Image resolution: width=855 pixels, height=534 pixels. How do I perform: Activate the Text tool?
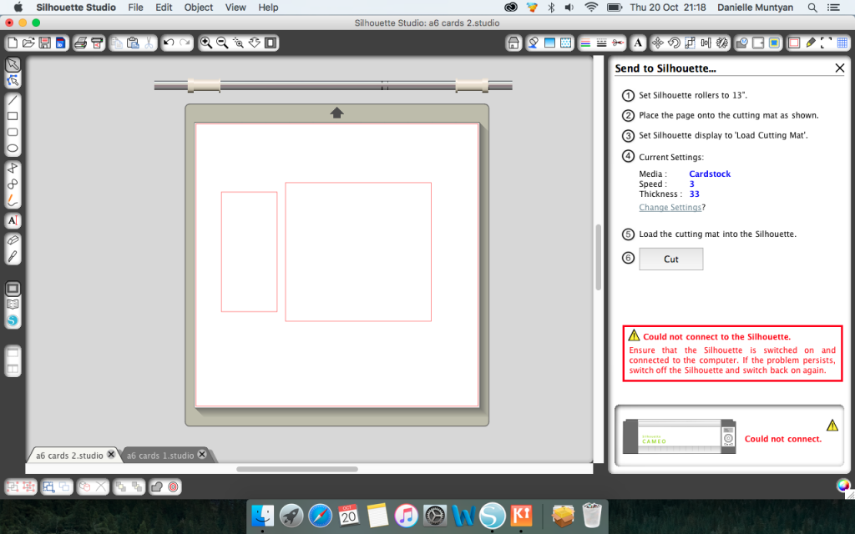coord(13,220)
